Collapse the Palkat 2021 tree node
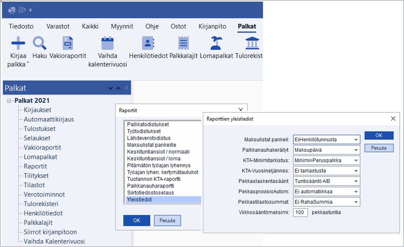 [x=9, y=101]
